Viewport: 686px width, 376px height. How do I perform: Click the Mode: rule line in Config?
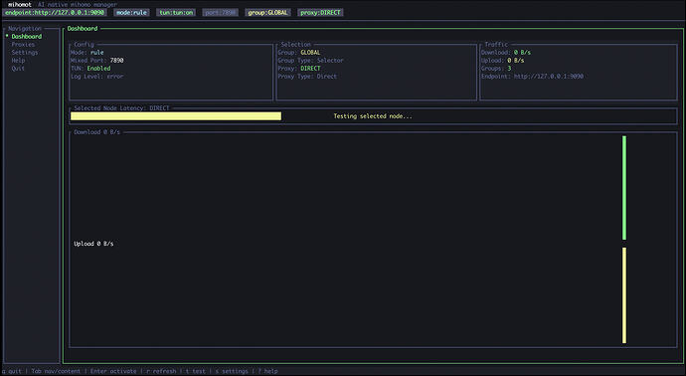click(87, 52)
